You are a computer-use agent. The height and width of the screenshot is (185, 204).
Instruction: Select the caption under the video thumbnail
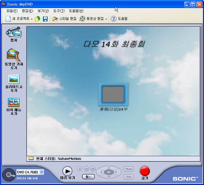click(x=113, y=109)
